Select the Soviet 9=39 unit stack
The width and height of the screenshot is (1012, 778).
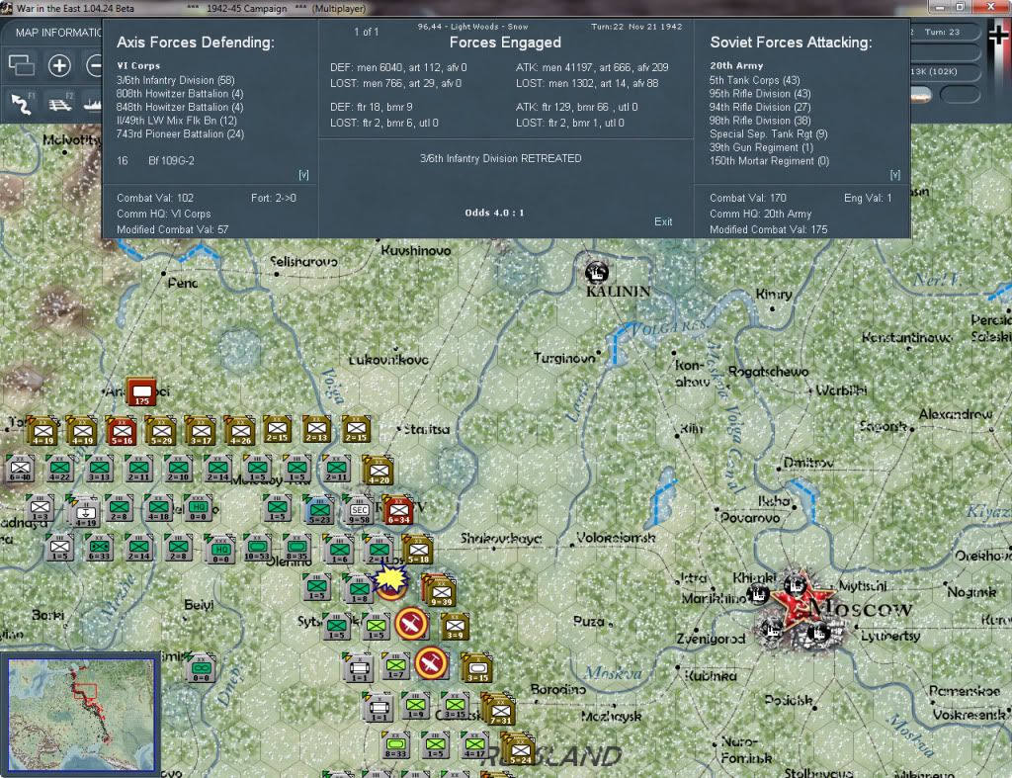pyautogui.click(x=440, y=590)
